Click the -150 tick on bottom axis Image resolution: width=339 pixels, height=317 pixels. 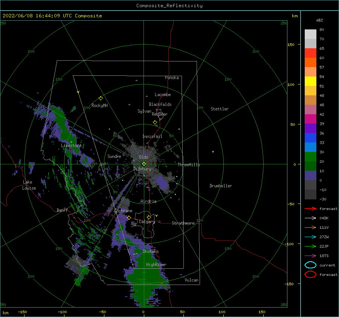(x=22, y=312)
